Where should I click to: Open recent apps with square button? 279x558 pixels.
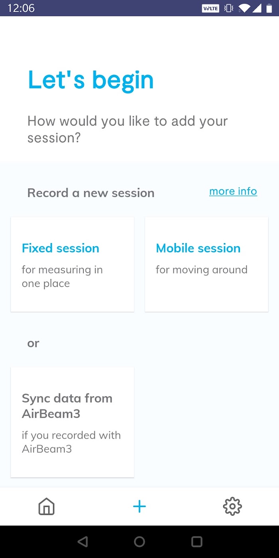[197, 541]
